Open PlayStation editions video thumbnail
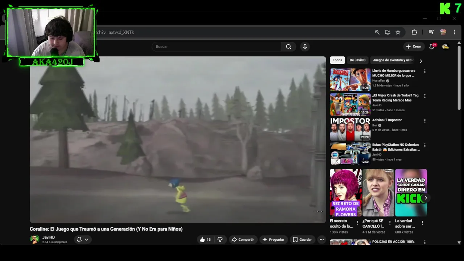The height and width of the screenshot is (261, 464). 350,153
